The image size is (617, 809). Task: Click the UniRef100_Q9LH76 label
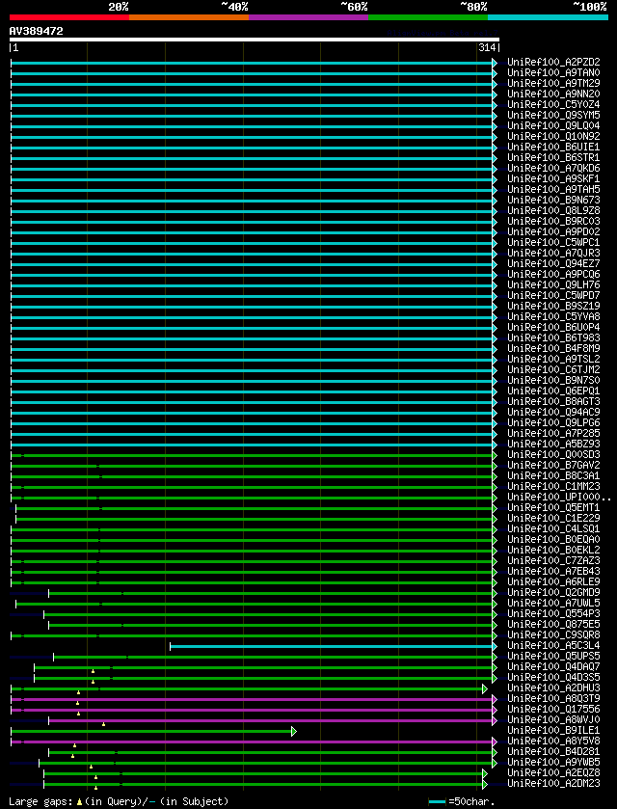coord(553,285)
